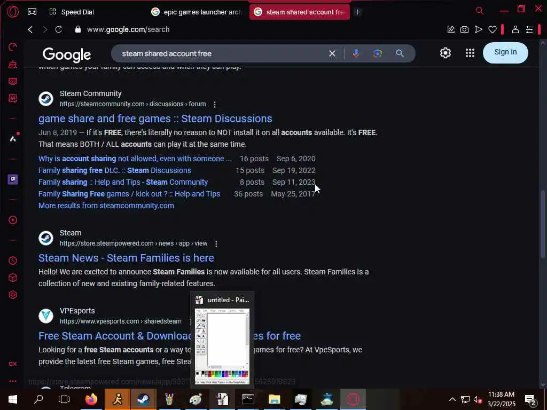This screenshot has width=547, height=410.
Task: Click the GX icon at sidebar bottom
Action: pyautogui.click(x=13, y=364)
